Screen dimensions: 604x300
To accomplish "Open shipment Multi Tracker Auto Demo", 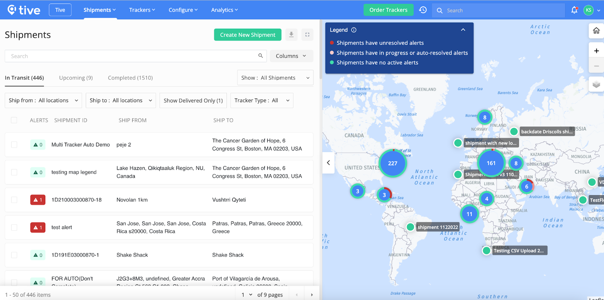I will pos(81,145).
